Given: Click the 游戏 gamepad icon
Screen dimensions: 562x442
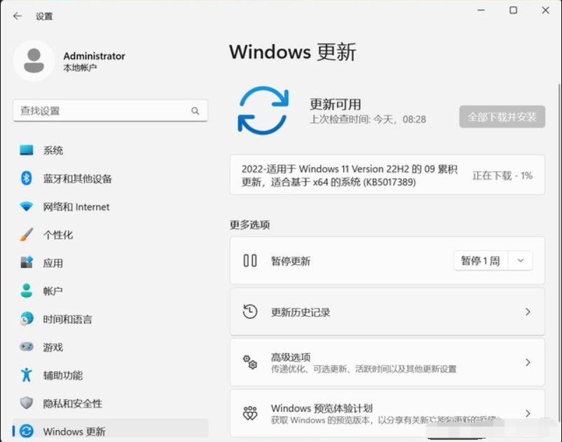Looking at the screenshot, I should [x=27, y=347].
